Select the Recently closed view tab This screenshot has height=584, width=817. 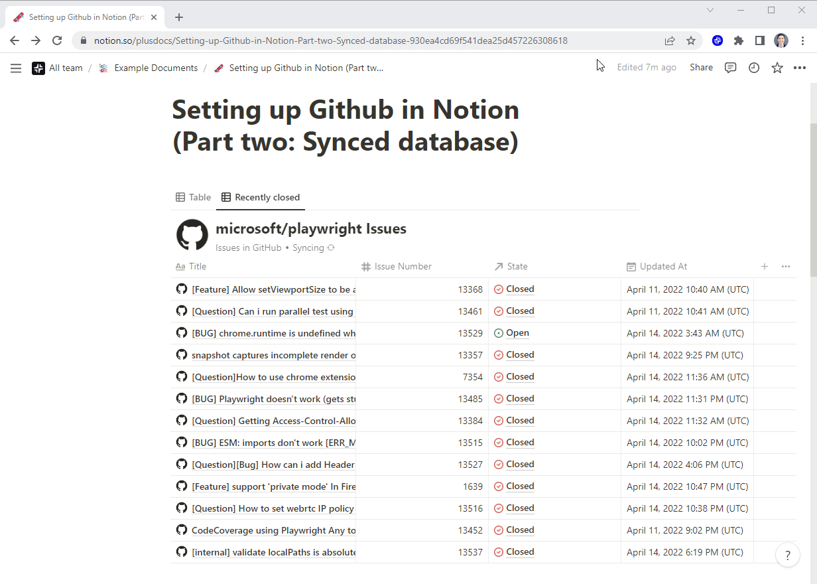261,197
